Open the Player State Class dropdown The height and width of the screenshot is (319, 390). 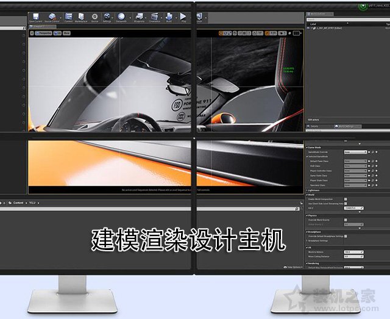[x=355, y=181]
